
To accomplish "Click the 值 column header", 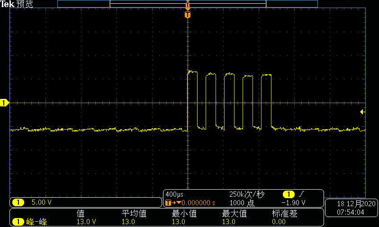I will point(81,213).
